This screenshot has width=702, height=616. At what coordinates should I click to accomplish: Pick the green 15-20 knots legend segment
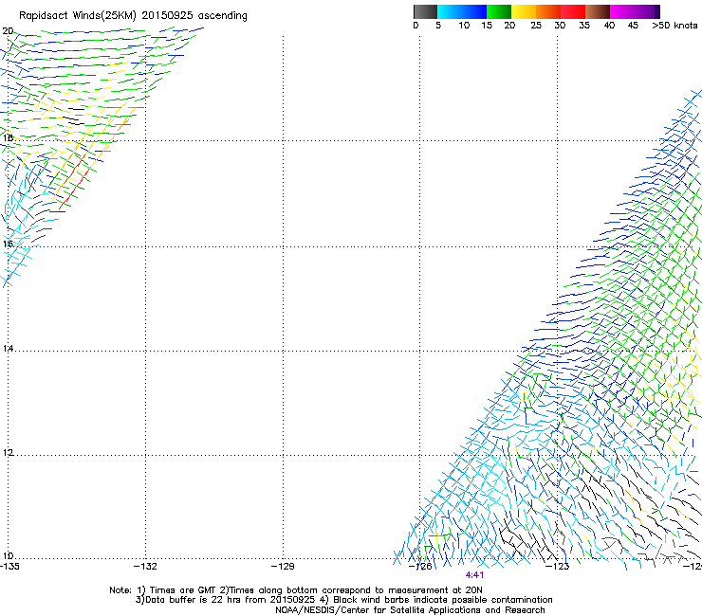(499, 11)
